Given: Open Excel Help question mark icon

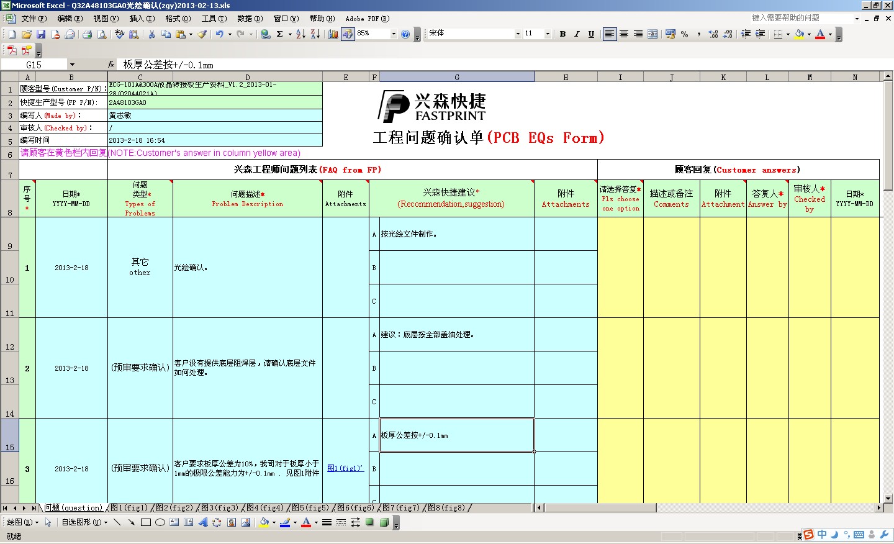Looking at the screenshot, I should point(405,34).
